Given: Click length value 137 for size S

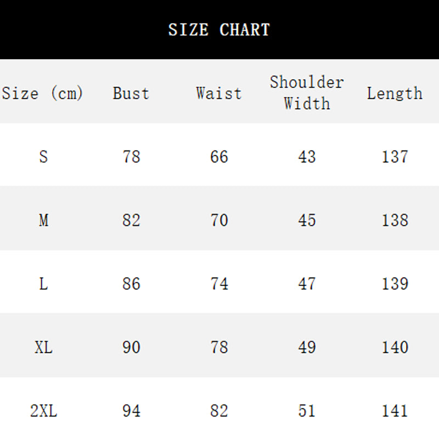Looking at the screenshot, I should pyautogui.click(x=395, y=157).
